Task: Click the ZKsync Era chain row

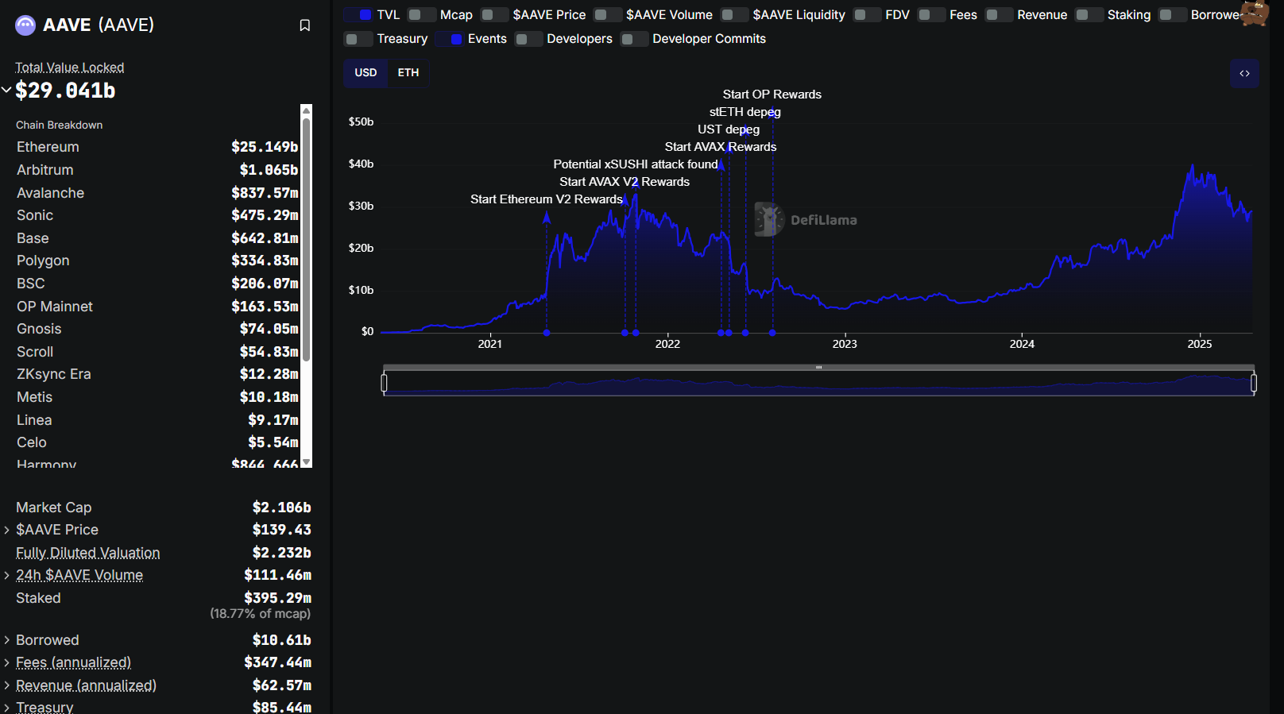Action: coord(157,374)
